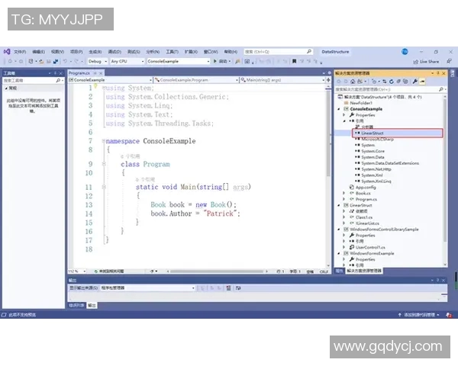Collapse the ConsoleExample project node
The height and width of the screenshot is (366, 458).
(x=339, y=109)
